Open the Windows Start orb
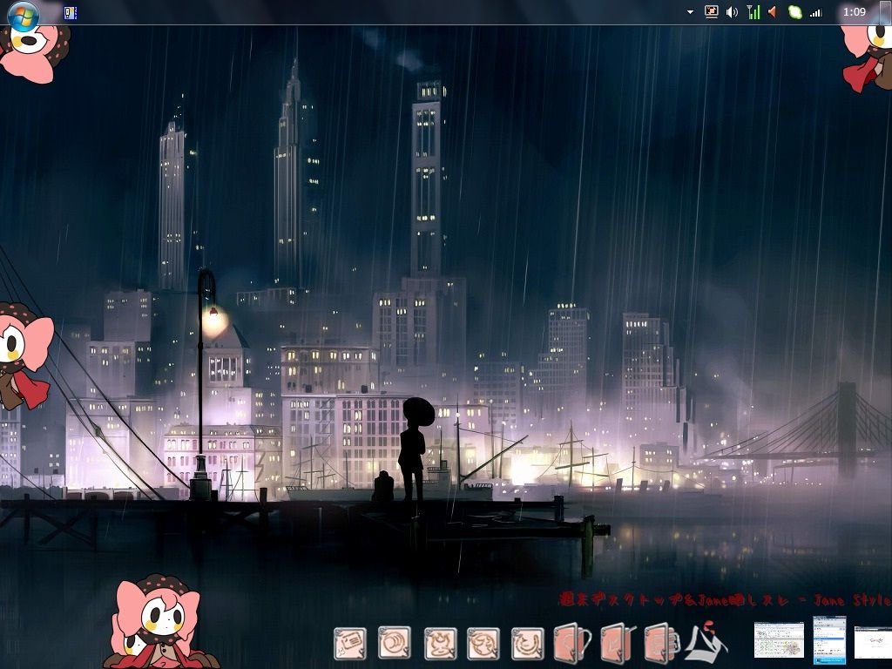 (24, 16)
